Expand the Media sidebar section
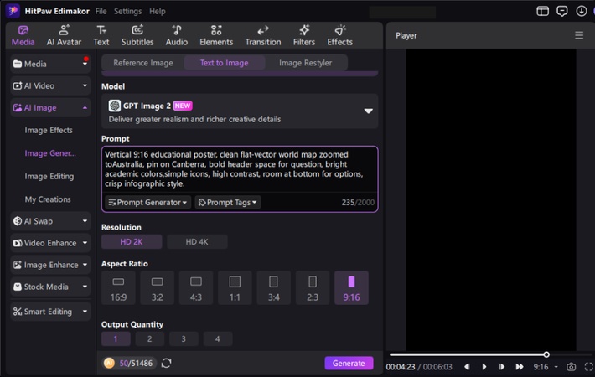Image resolution: width=595 pixels, height=377 pixels. (x=50, y=64)
